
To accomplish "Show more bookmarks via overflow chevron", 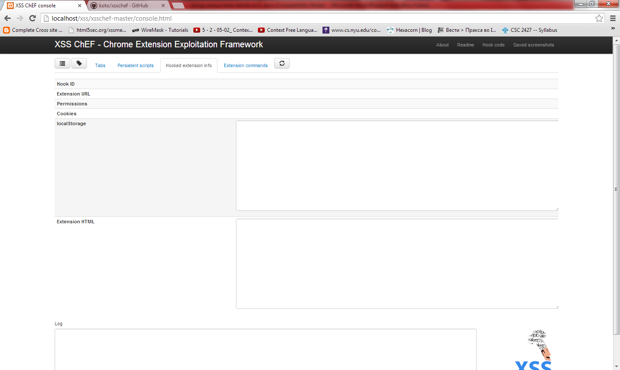I will [x=613, y=28].
